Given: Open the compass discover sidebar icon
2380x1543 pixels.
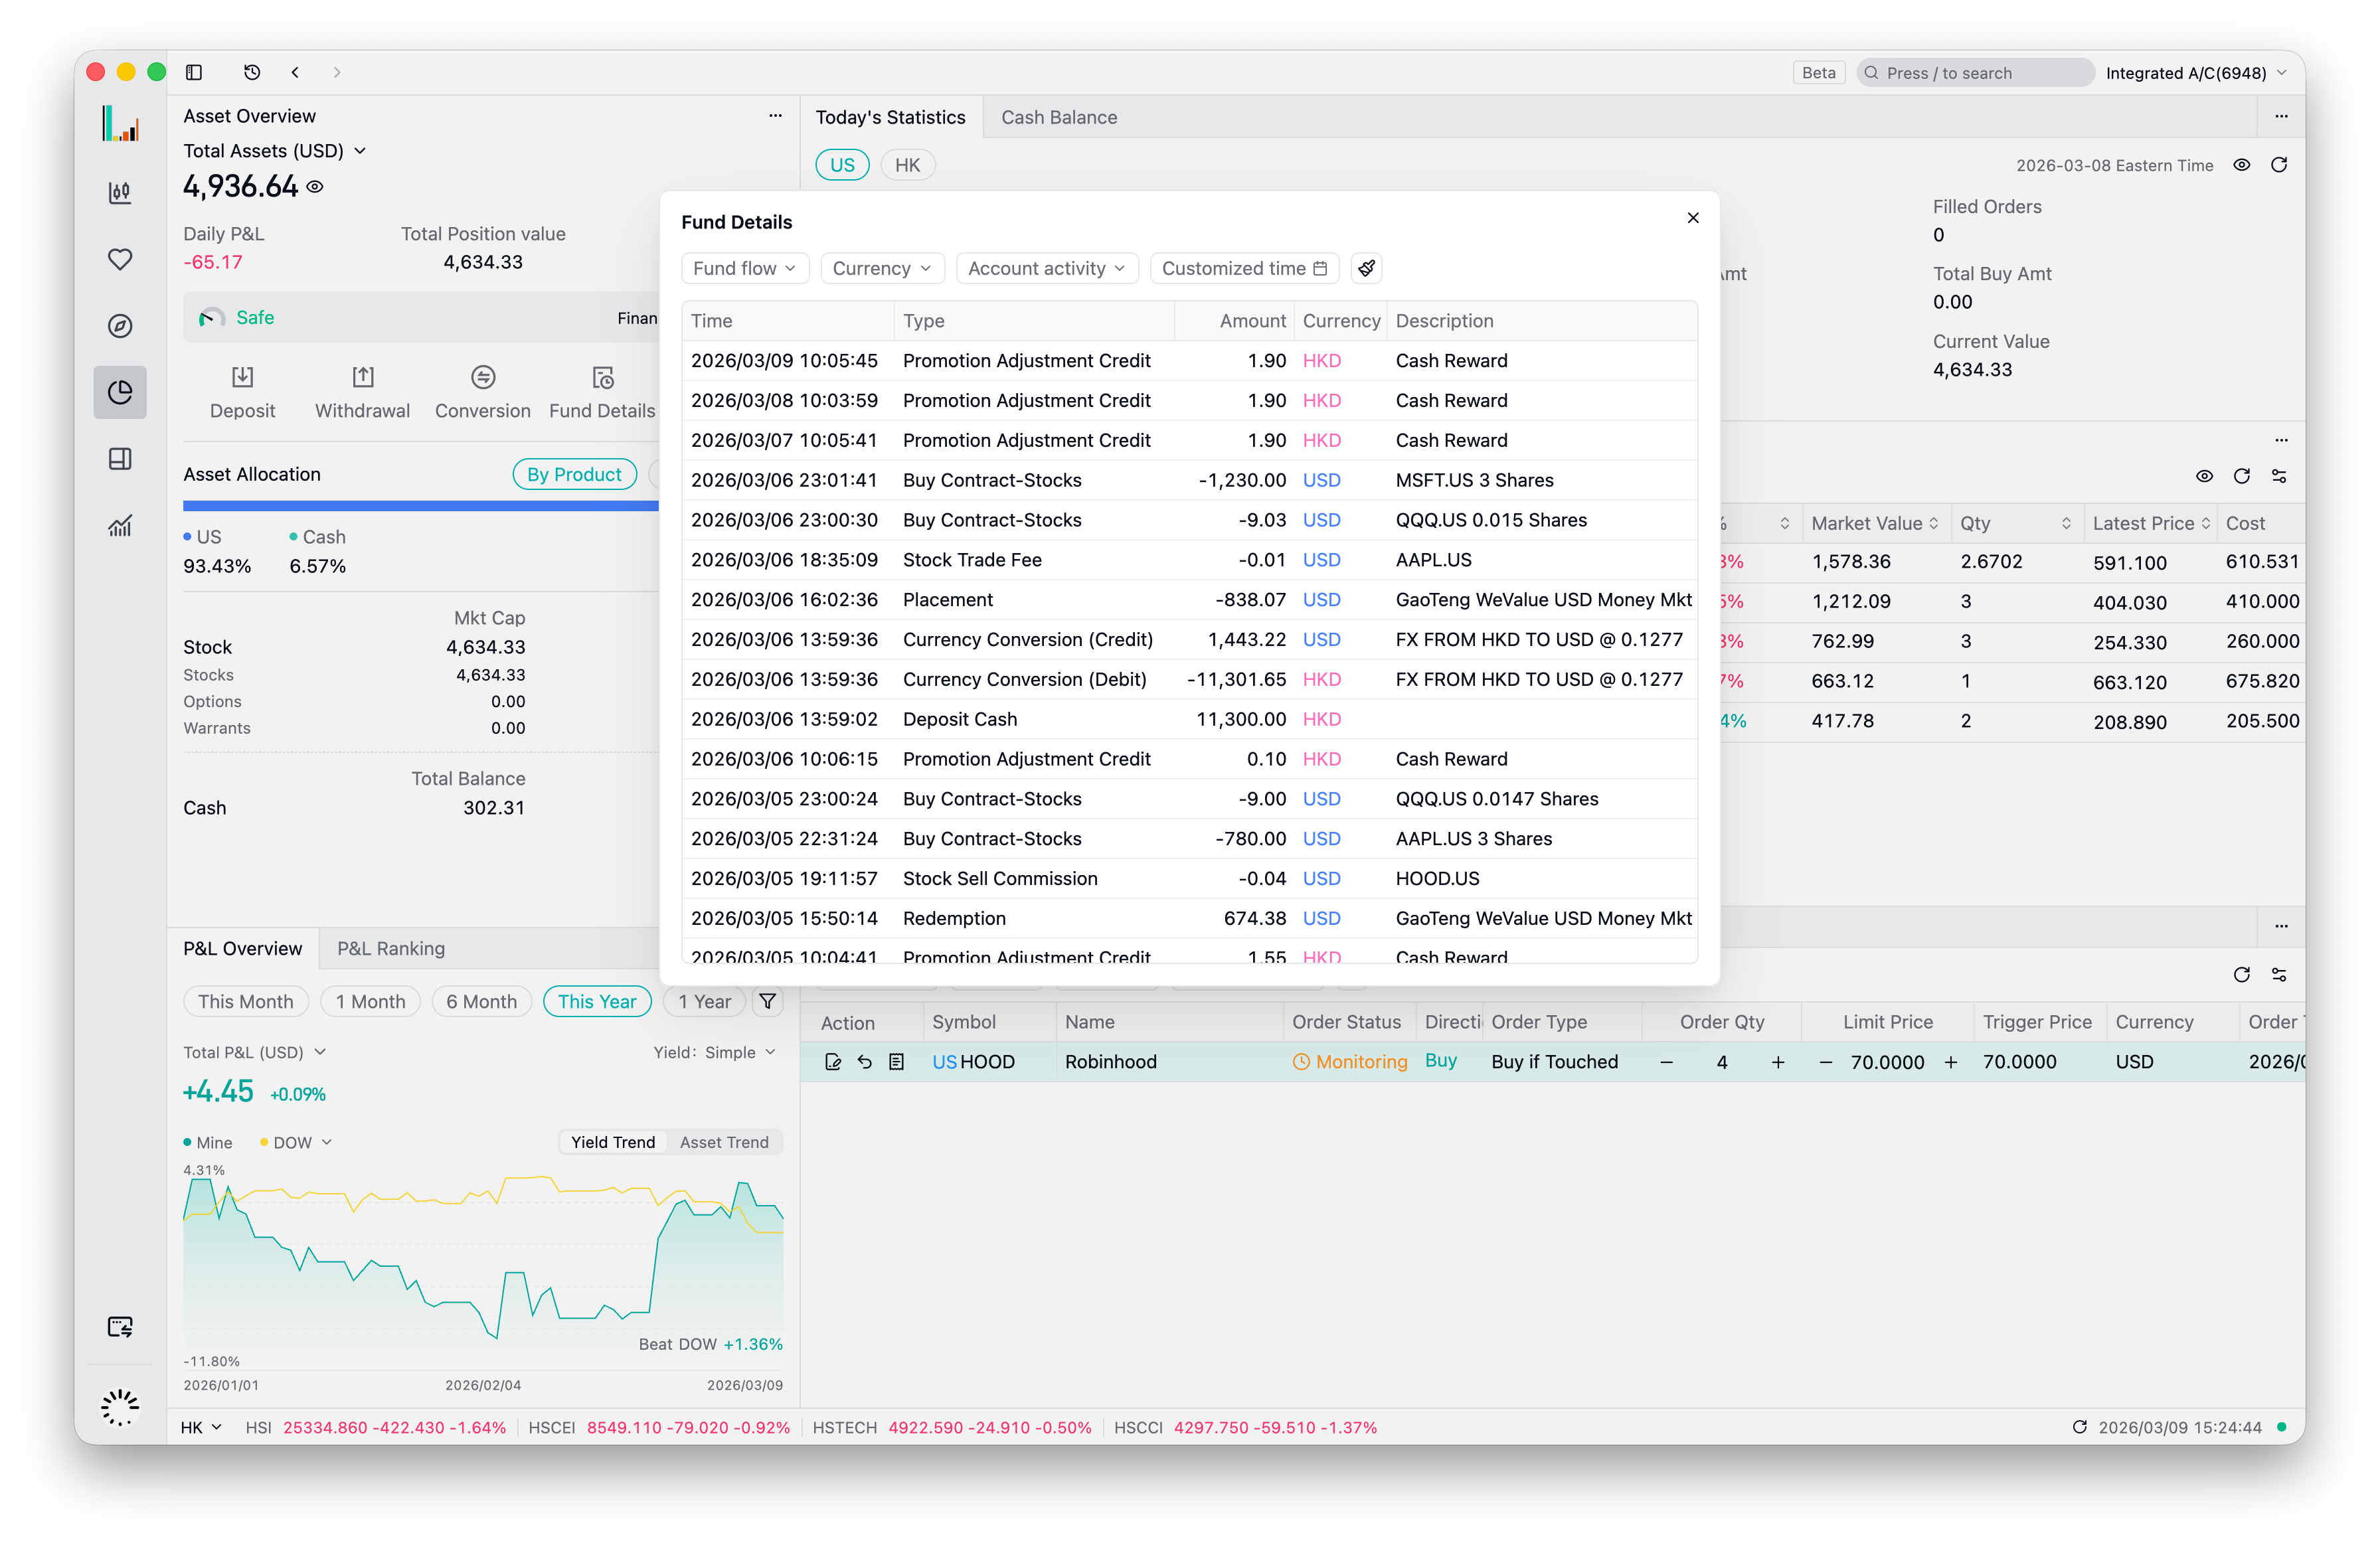Looking at the screenshot, I should [120, 326].
